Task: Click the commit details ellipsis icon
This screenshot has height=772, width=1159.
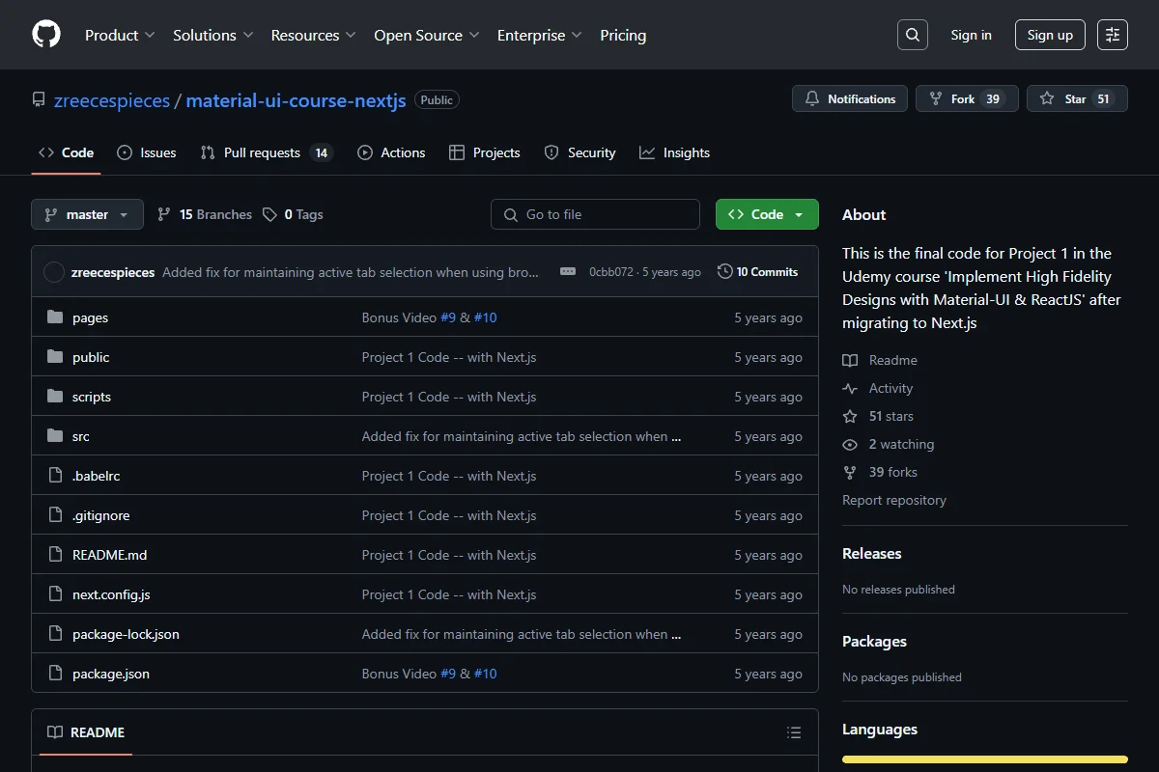Action: click(x=568, y=272)
